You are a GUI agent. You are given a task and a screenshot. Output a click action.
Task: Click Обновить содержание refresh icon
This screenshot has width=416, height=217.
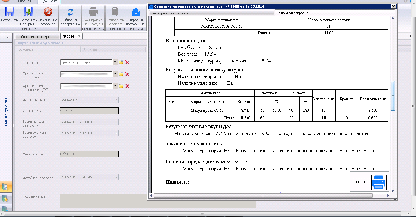click(x=71, y=12)
